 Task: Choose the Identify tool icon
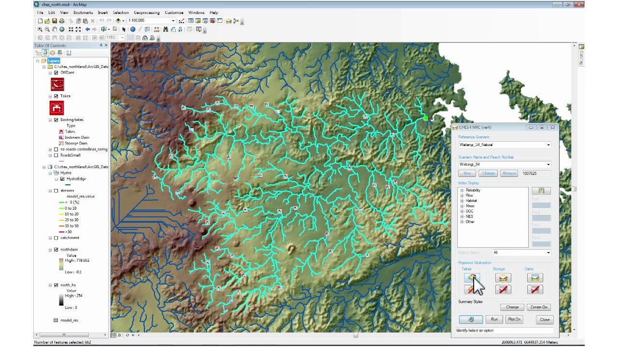point(133,29)
